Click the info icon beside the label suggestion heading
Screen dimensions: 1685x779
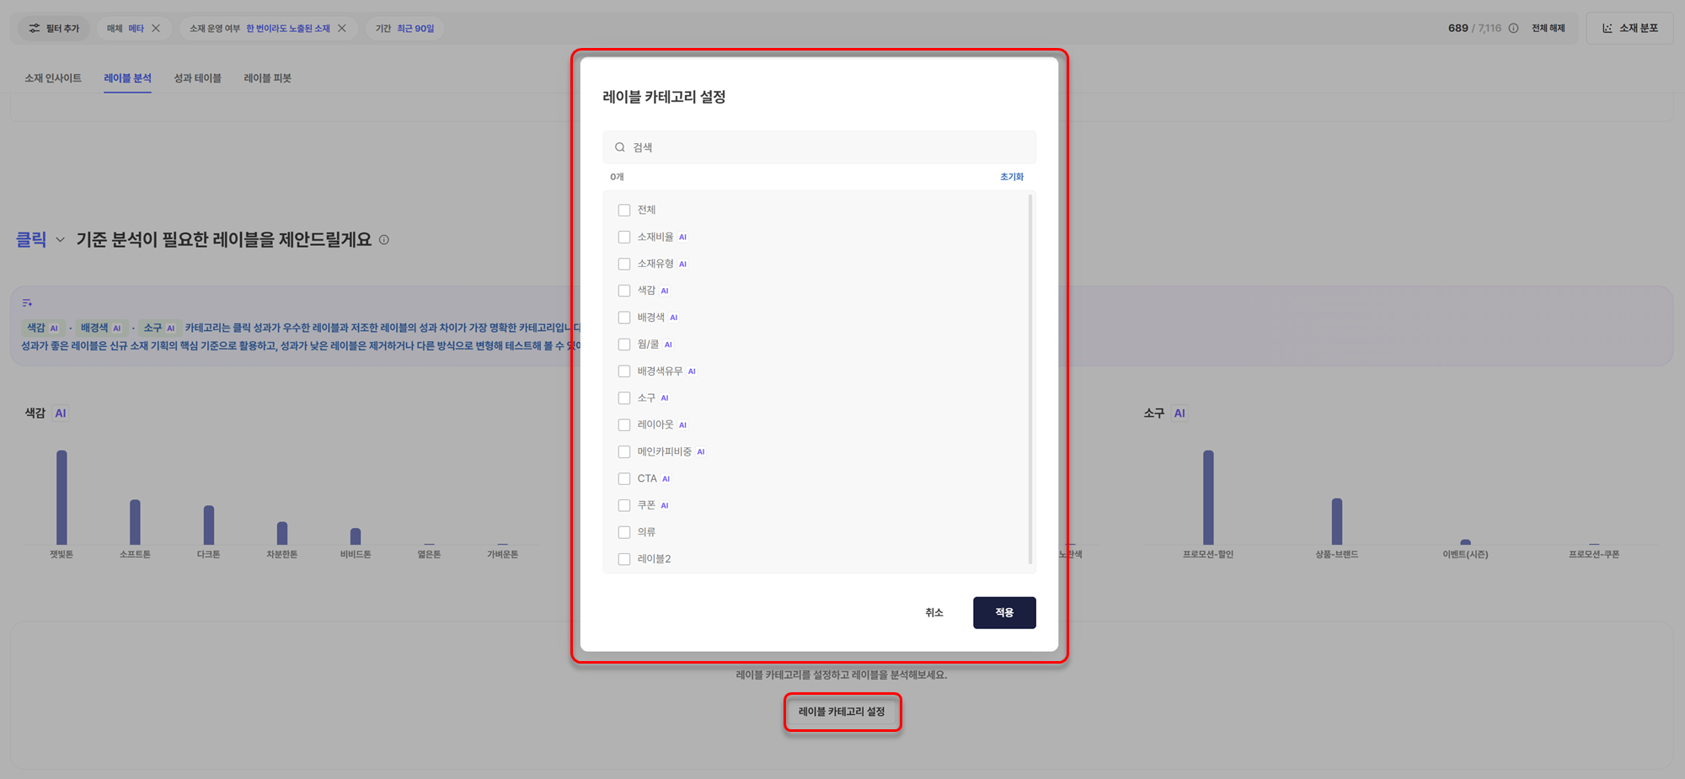(x=384, y=240)
